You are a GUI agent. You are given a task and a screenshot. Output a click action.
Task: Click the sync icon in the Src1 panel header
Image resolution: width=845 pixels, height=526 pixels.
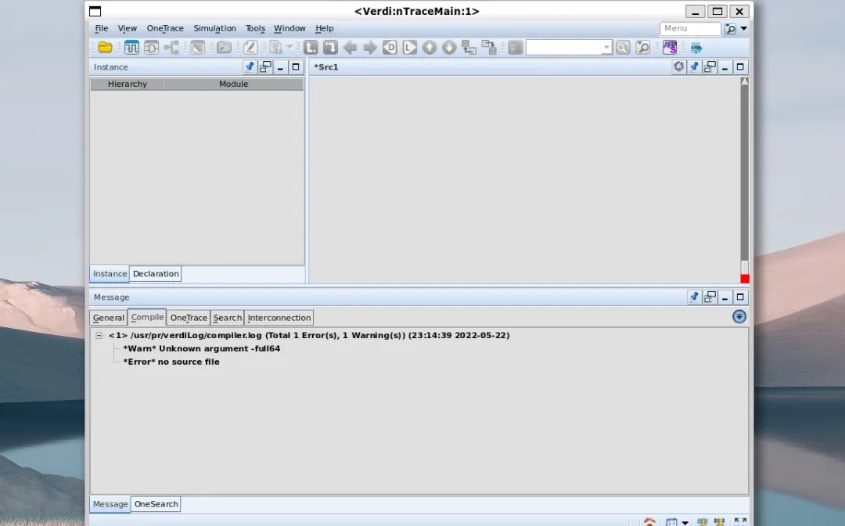click(x=678, y=67)
